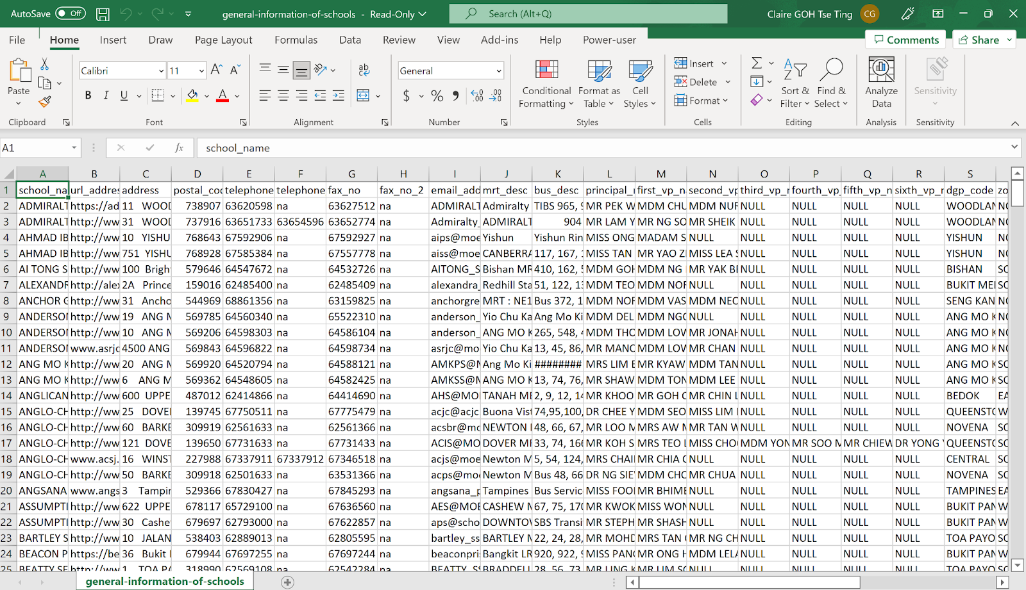Click the Cut scissors icon
Viewport: 1026px width, 590px height.
tap(44, 65)
